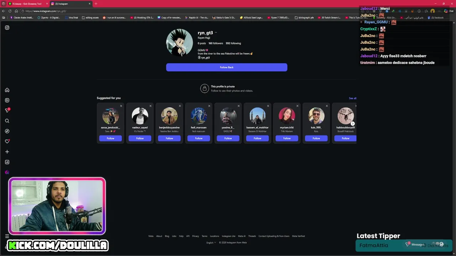Open Reels from Instagram sidebar
This screenshot has width=456, height=256.
7,100
